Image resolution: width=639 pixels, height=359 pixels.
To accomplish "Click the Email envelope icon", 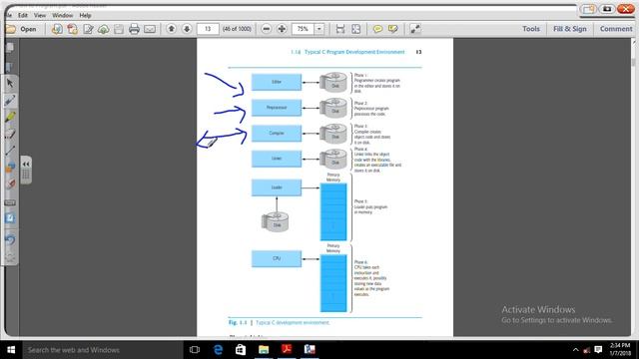I will pyautogui.click(x=150, y=29).
